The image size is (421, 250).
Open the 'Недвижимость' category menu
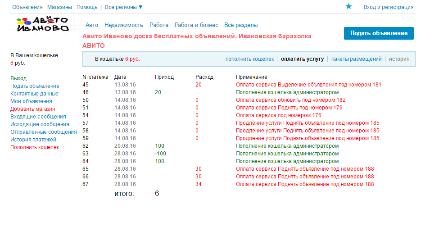pyautogui.click(x=124, y=25)
